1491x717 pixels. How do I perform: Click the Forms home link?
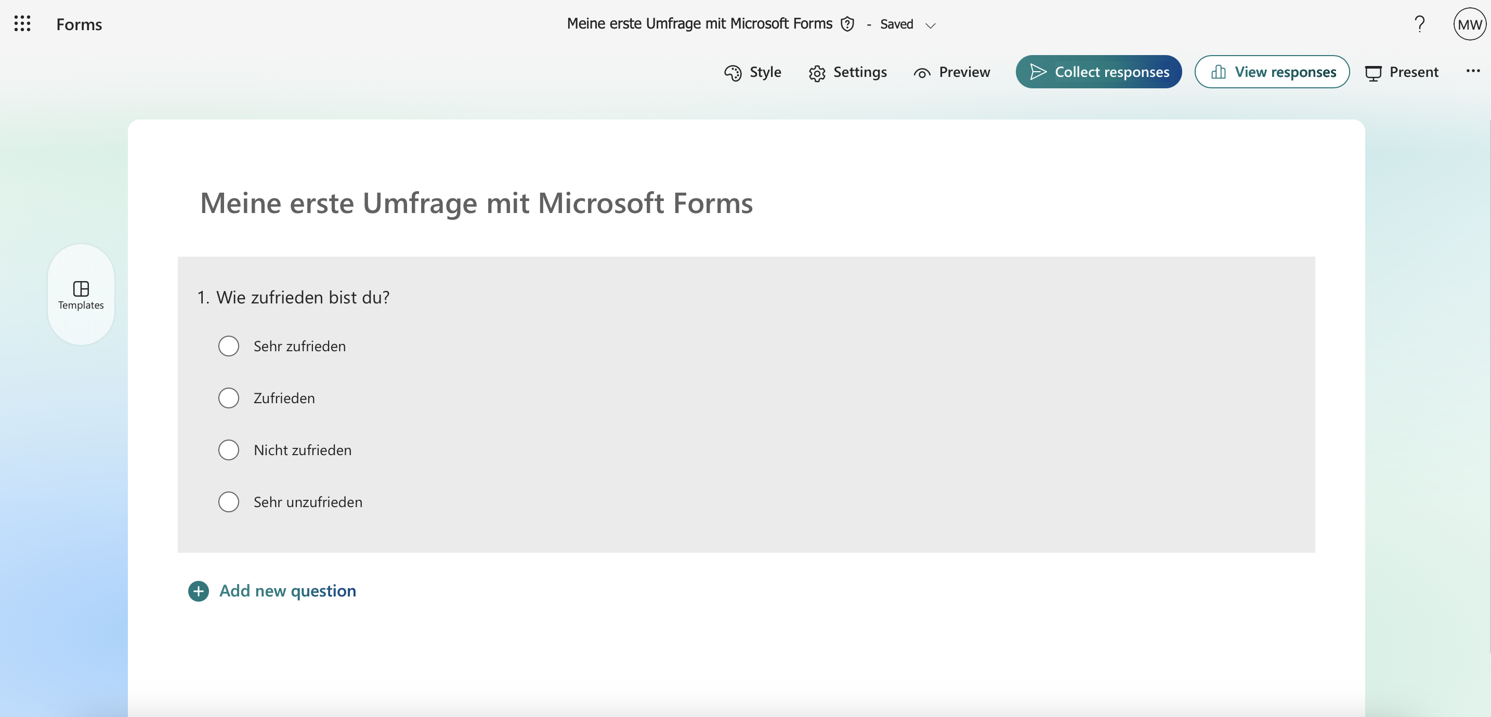(79, 24)
